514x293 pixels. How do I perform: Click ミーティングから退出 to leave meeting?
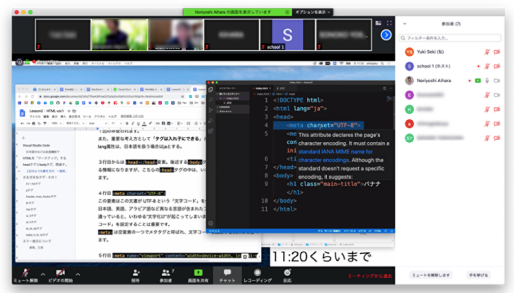[369, 276]
